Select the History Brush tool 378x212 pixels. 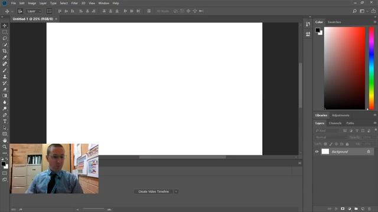click(5, 83)
